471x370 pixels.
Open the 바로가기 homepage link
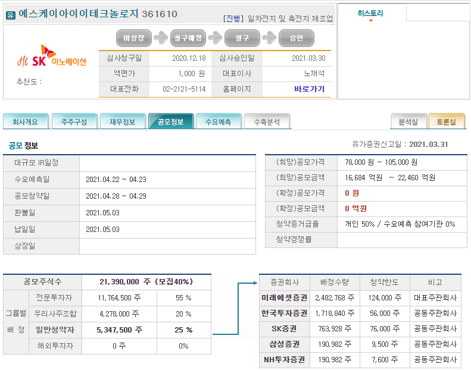[x=310, y=89]
